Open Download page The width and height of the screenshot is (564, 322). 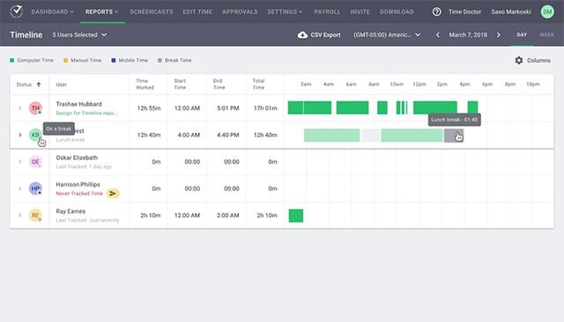click(x=397, y=11)
